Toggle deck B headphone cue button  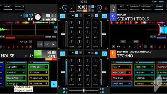point(104,16)
